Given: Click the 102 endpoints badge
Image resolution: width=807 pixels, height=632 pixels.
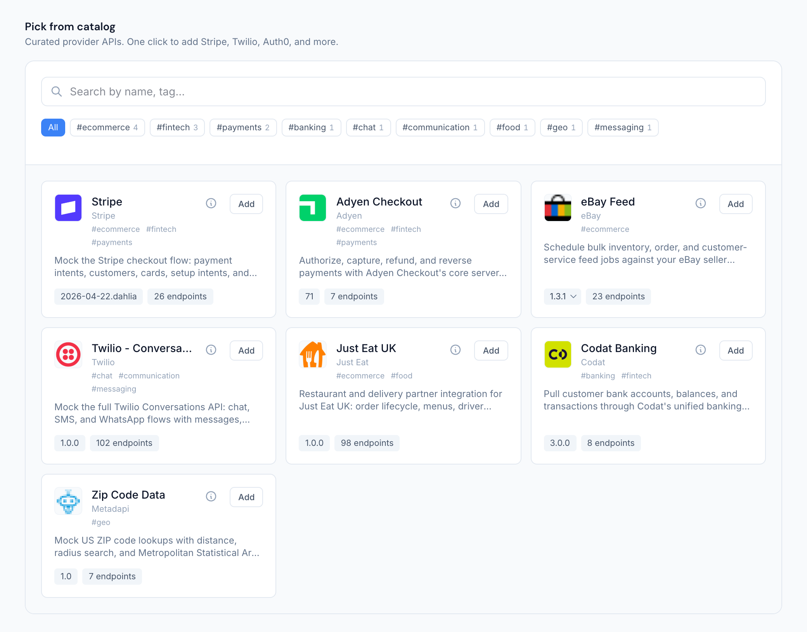Looking at the screenshot, I should click(x=124, y=443).
